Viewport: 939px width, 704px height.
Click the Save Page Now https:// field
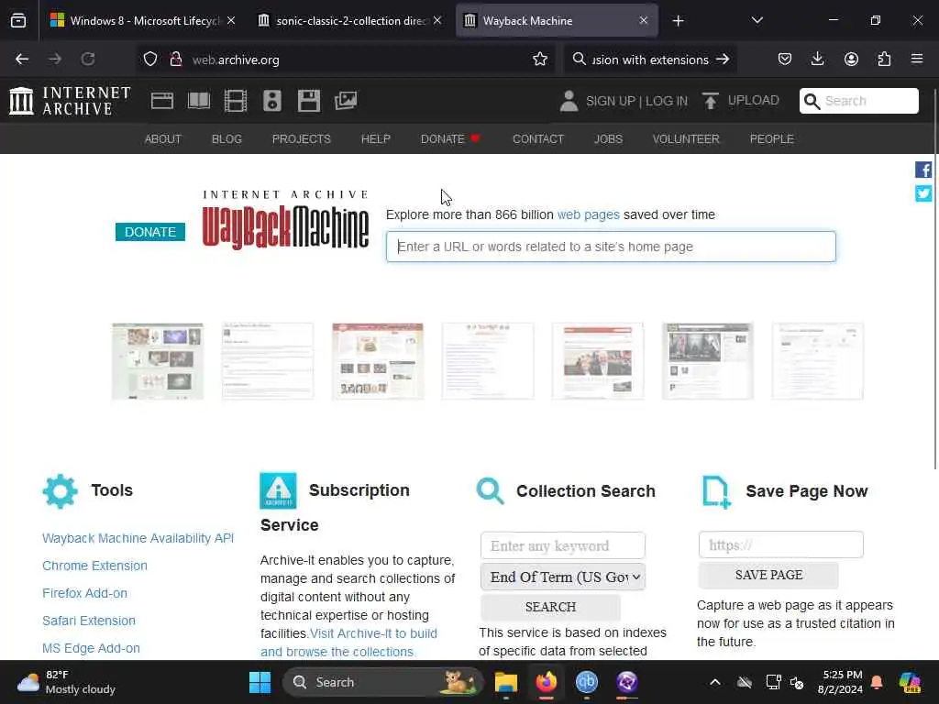pos(781,544)
